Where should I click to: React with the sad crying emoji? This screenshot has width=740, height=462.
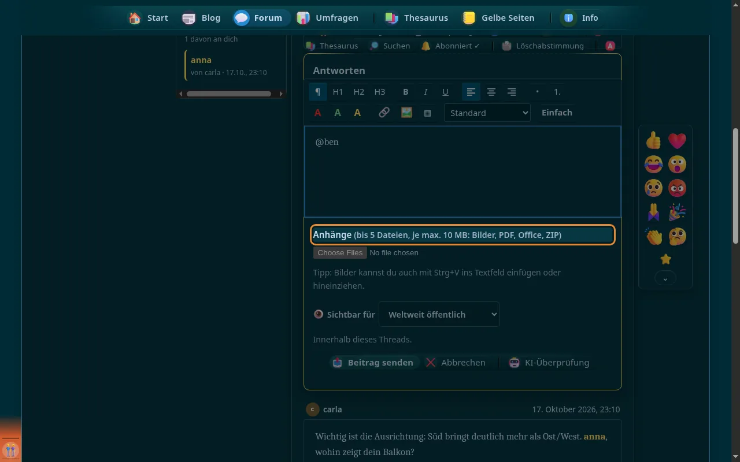pos(653,188)
